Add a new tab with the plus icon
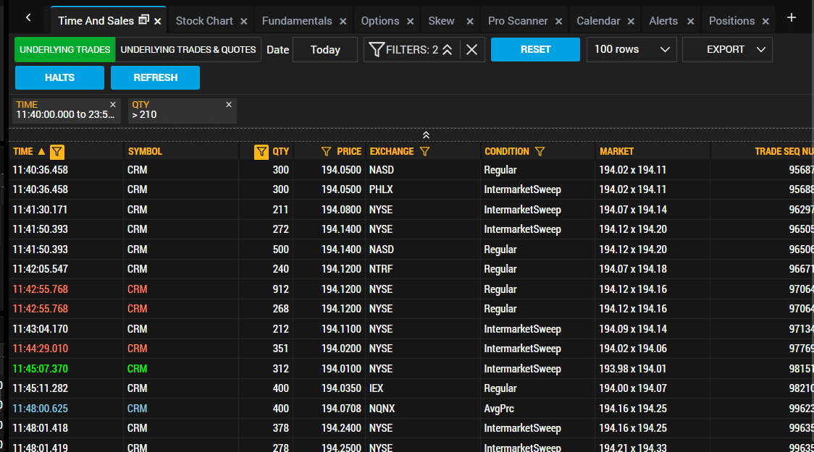The image size is (814, 452). (791, 17)
